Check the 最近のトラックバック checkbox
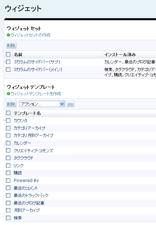The height and width of the screenshot is (225, 156). point(8,195)
